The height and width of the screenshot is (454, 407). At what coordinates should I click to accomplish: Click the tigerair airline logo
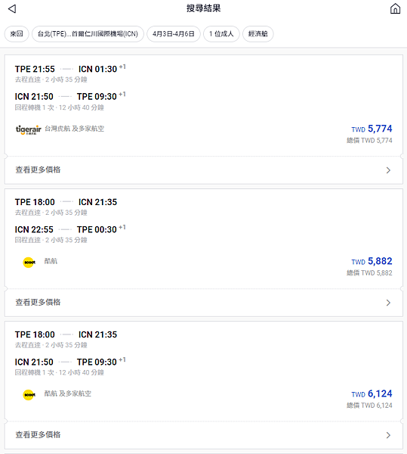[x=28, y=129]
